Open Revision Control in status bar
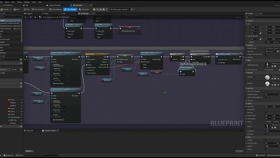This screenshot has width=280, height=158. tap(274, 155)
